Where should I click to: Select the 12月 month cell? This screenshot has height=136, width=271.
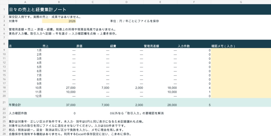[25, 96]
